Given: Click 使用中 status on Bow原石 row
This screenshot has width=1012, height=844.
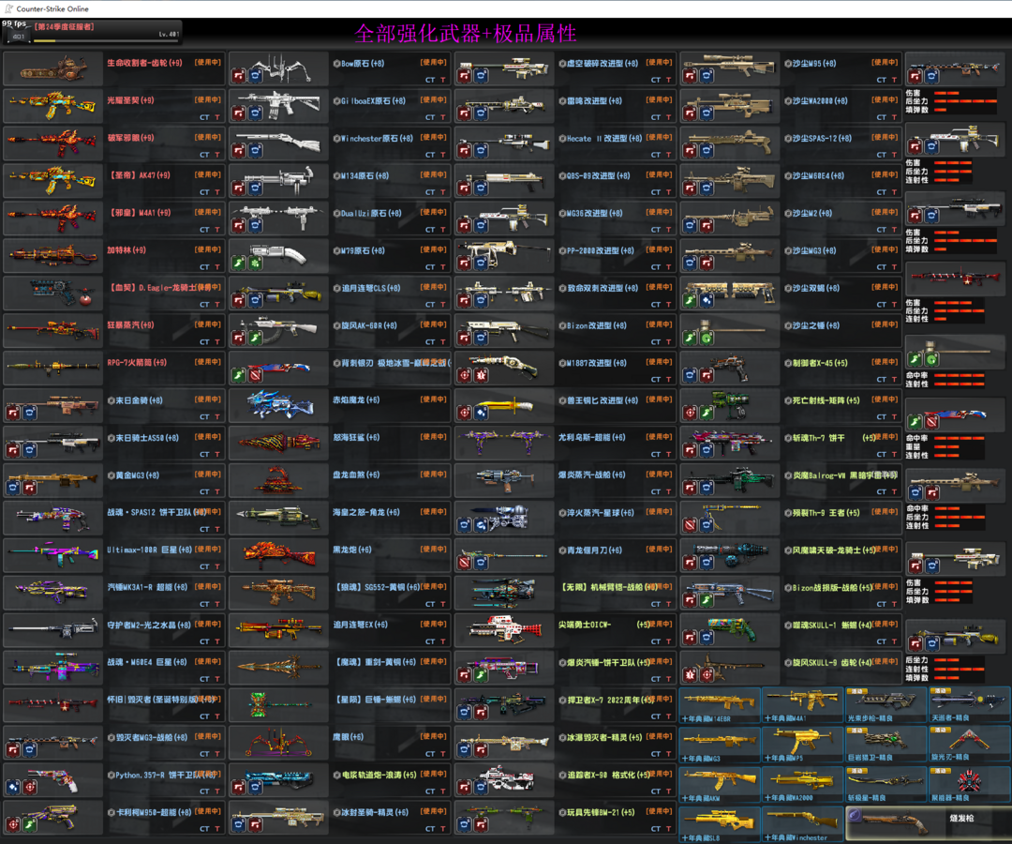Looking at the screenshot, I should [x=434, y=63].
